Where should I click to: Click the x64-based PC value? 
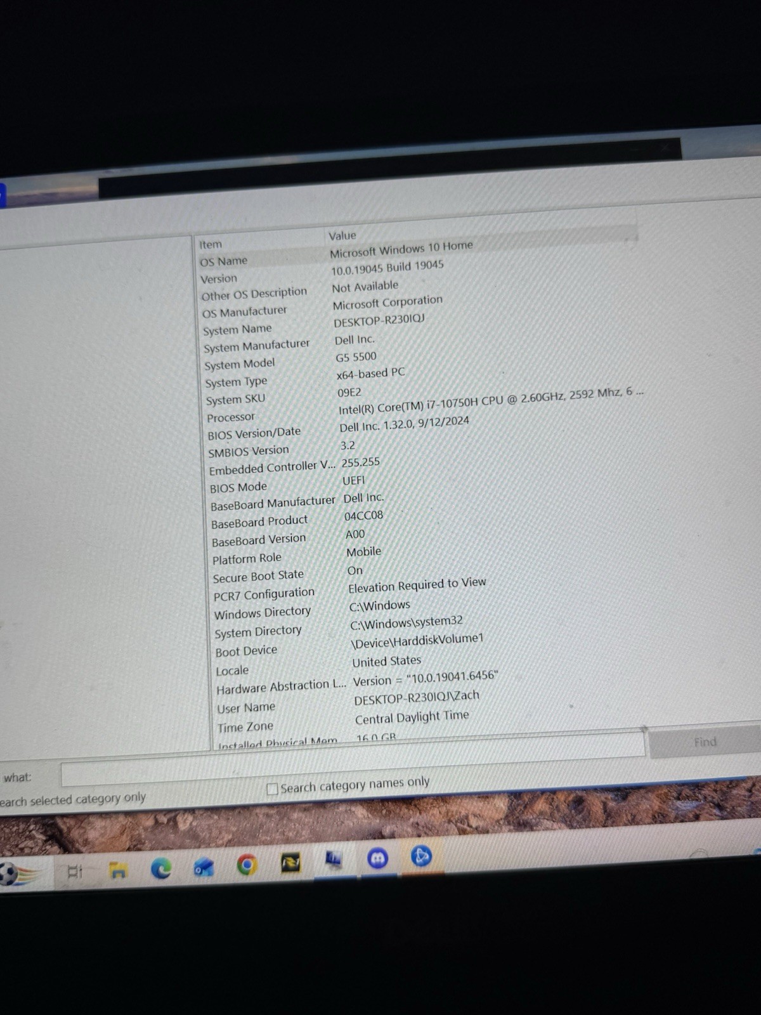pos(370,374)
